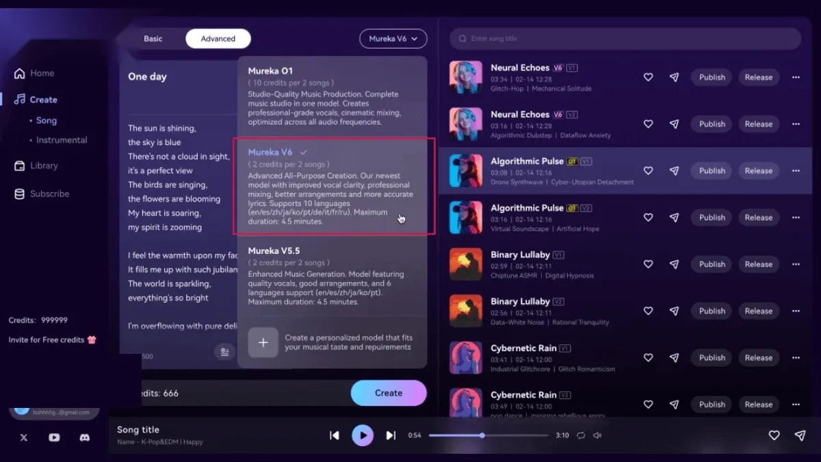Open more options for Neural Echoes V1

point(796,77)
